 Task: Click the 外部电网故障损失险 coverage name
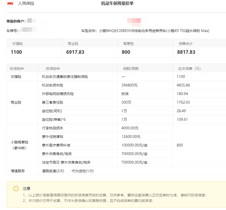pos(58,94)
